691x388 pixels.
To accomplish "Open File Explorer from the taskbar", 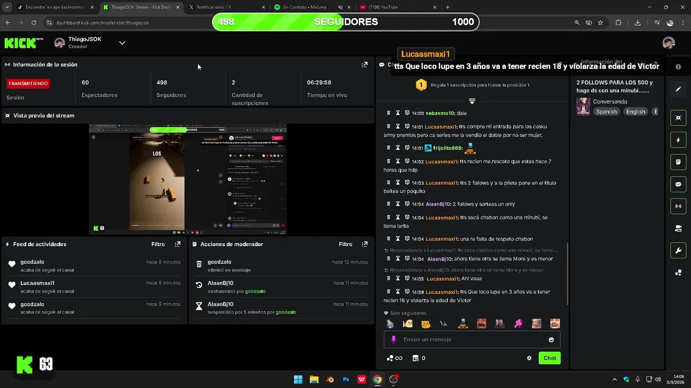I will point(314,379).
